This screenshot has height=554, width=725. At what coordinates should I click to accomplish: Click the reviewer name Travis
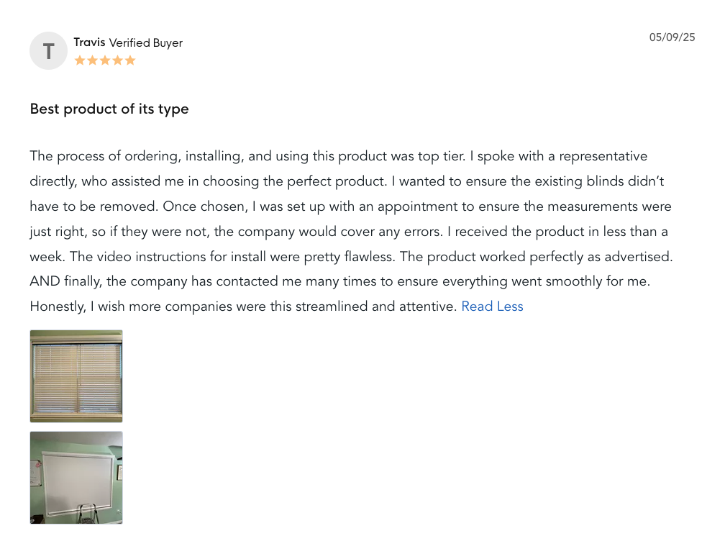tap(90, 42)
